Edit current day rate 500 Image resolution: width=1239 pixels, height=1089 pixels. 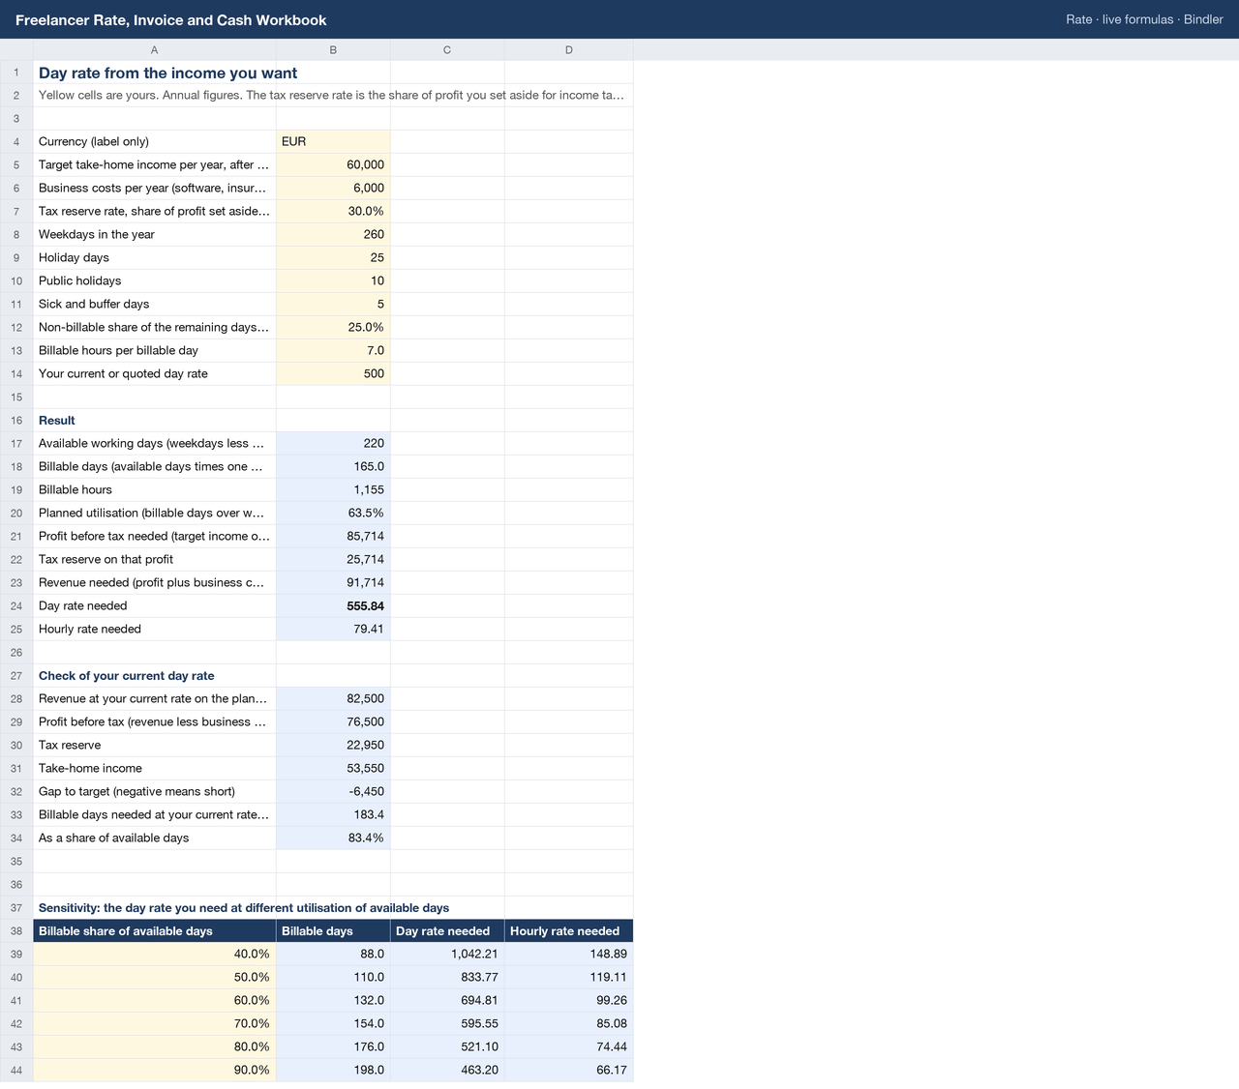[x=333, y=373]
